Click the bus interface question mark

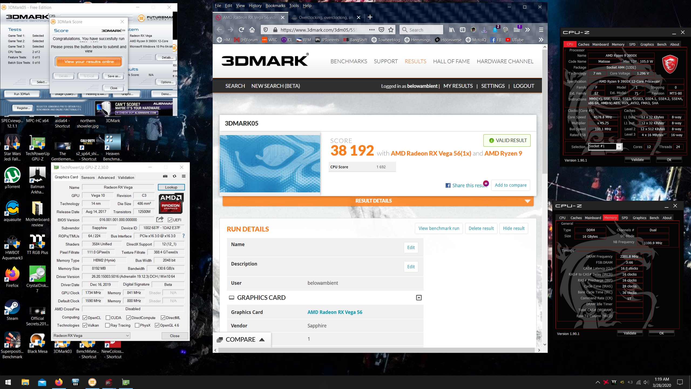(184, 236)
